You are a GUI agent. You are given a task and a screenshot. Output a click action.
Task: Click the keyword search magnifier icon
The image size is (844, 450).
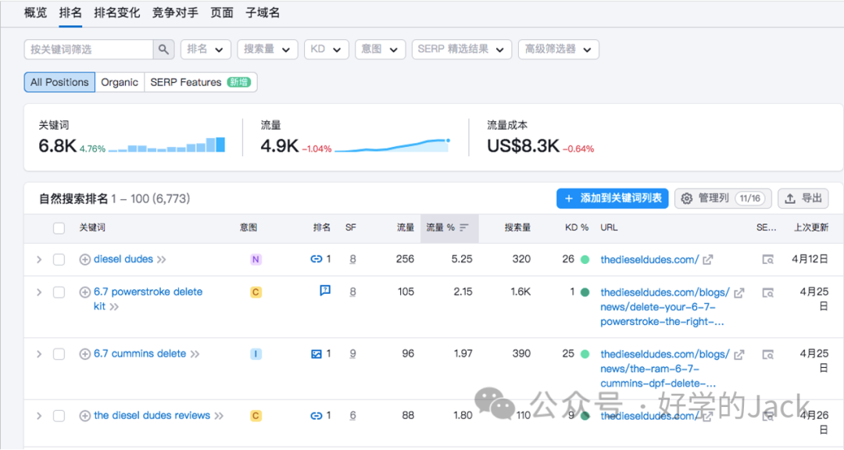tap(163, 49)
